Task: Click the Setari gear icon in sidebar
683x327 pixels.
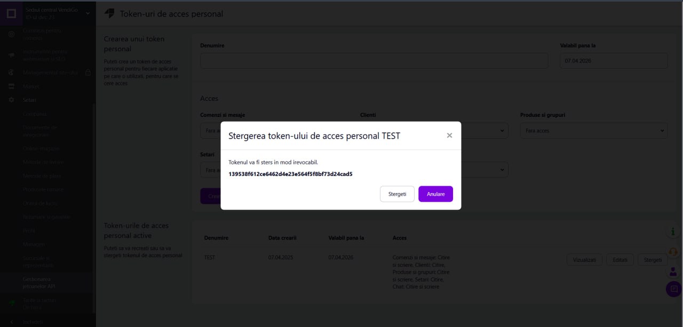Action: (11, 100)
